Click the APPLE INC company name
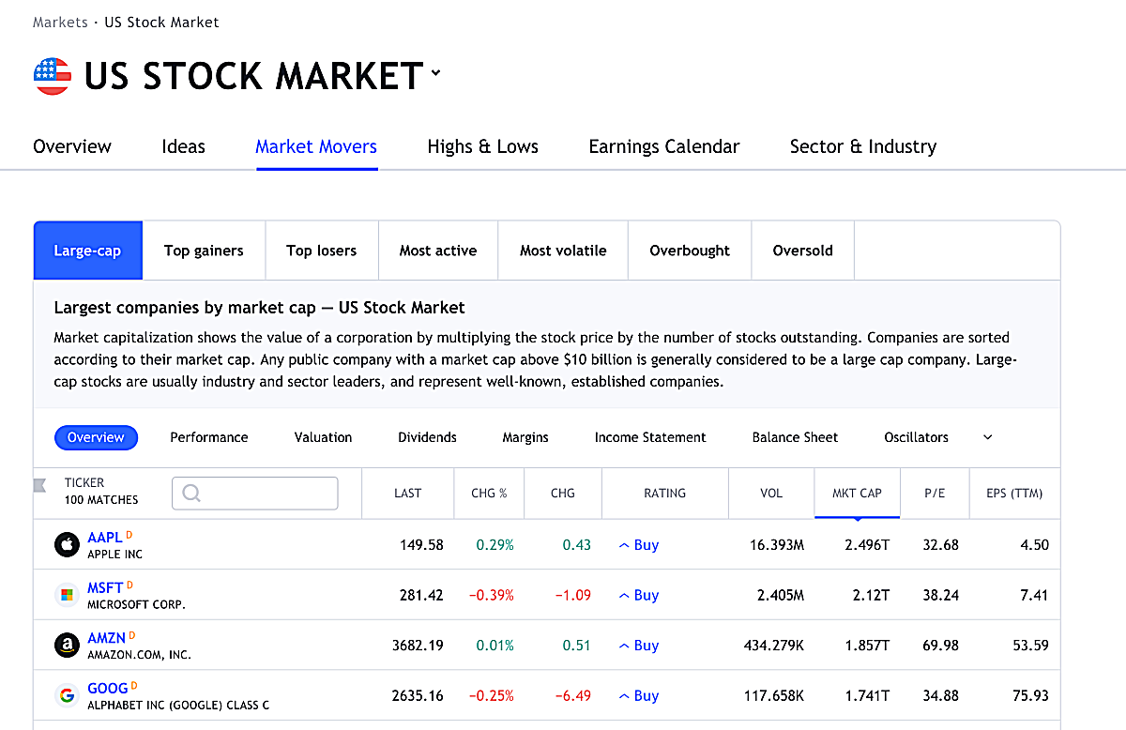Image resolution: width=1126 pixels, height=730 pixels. tap(114, 555)
